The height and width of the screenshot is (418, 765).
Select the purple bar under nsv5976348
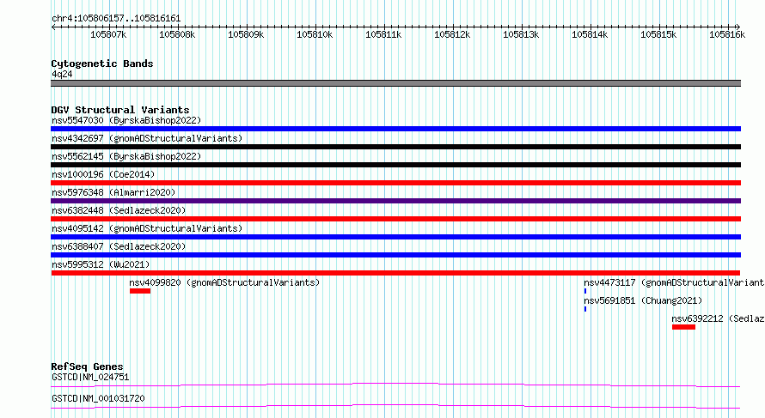395,201
